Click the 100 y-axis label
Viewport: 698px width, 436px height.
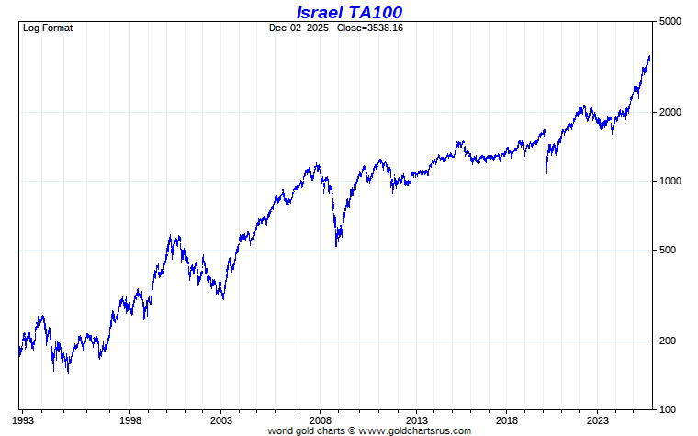pyautogui.click(x=668, y=409)
